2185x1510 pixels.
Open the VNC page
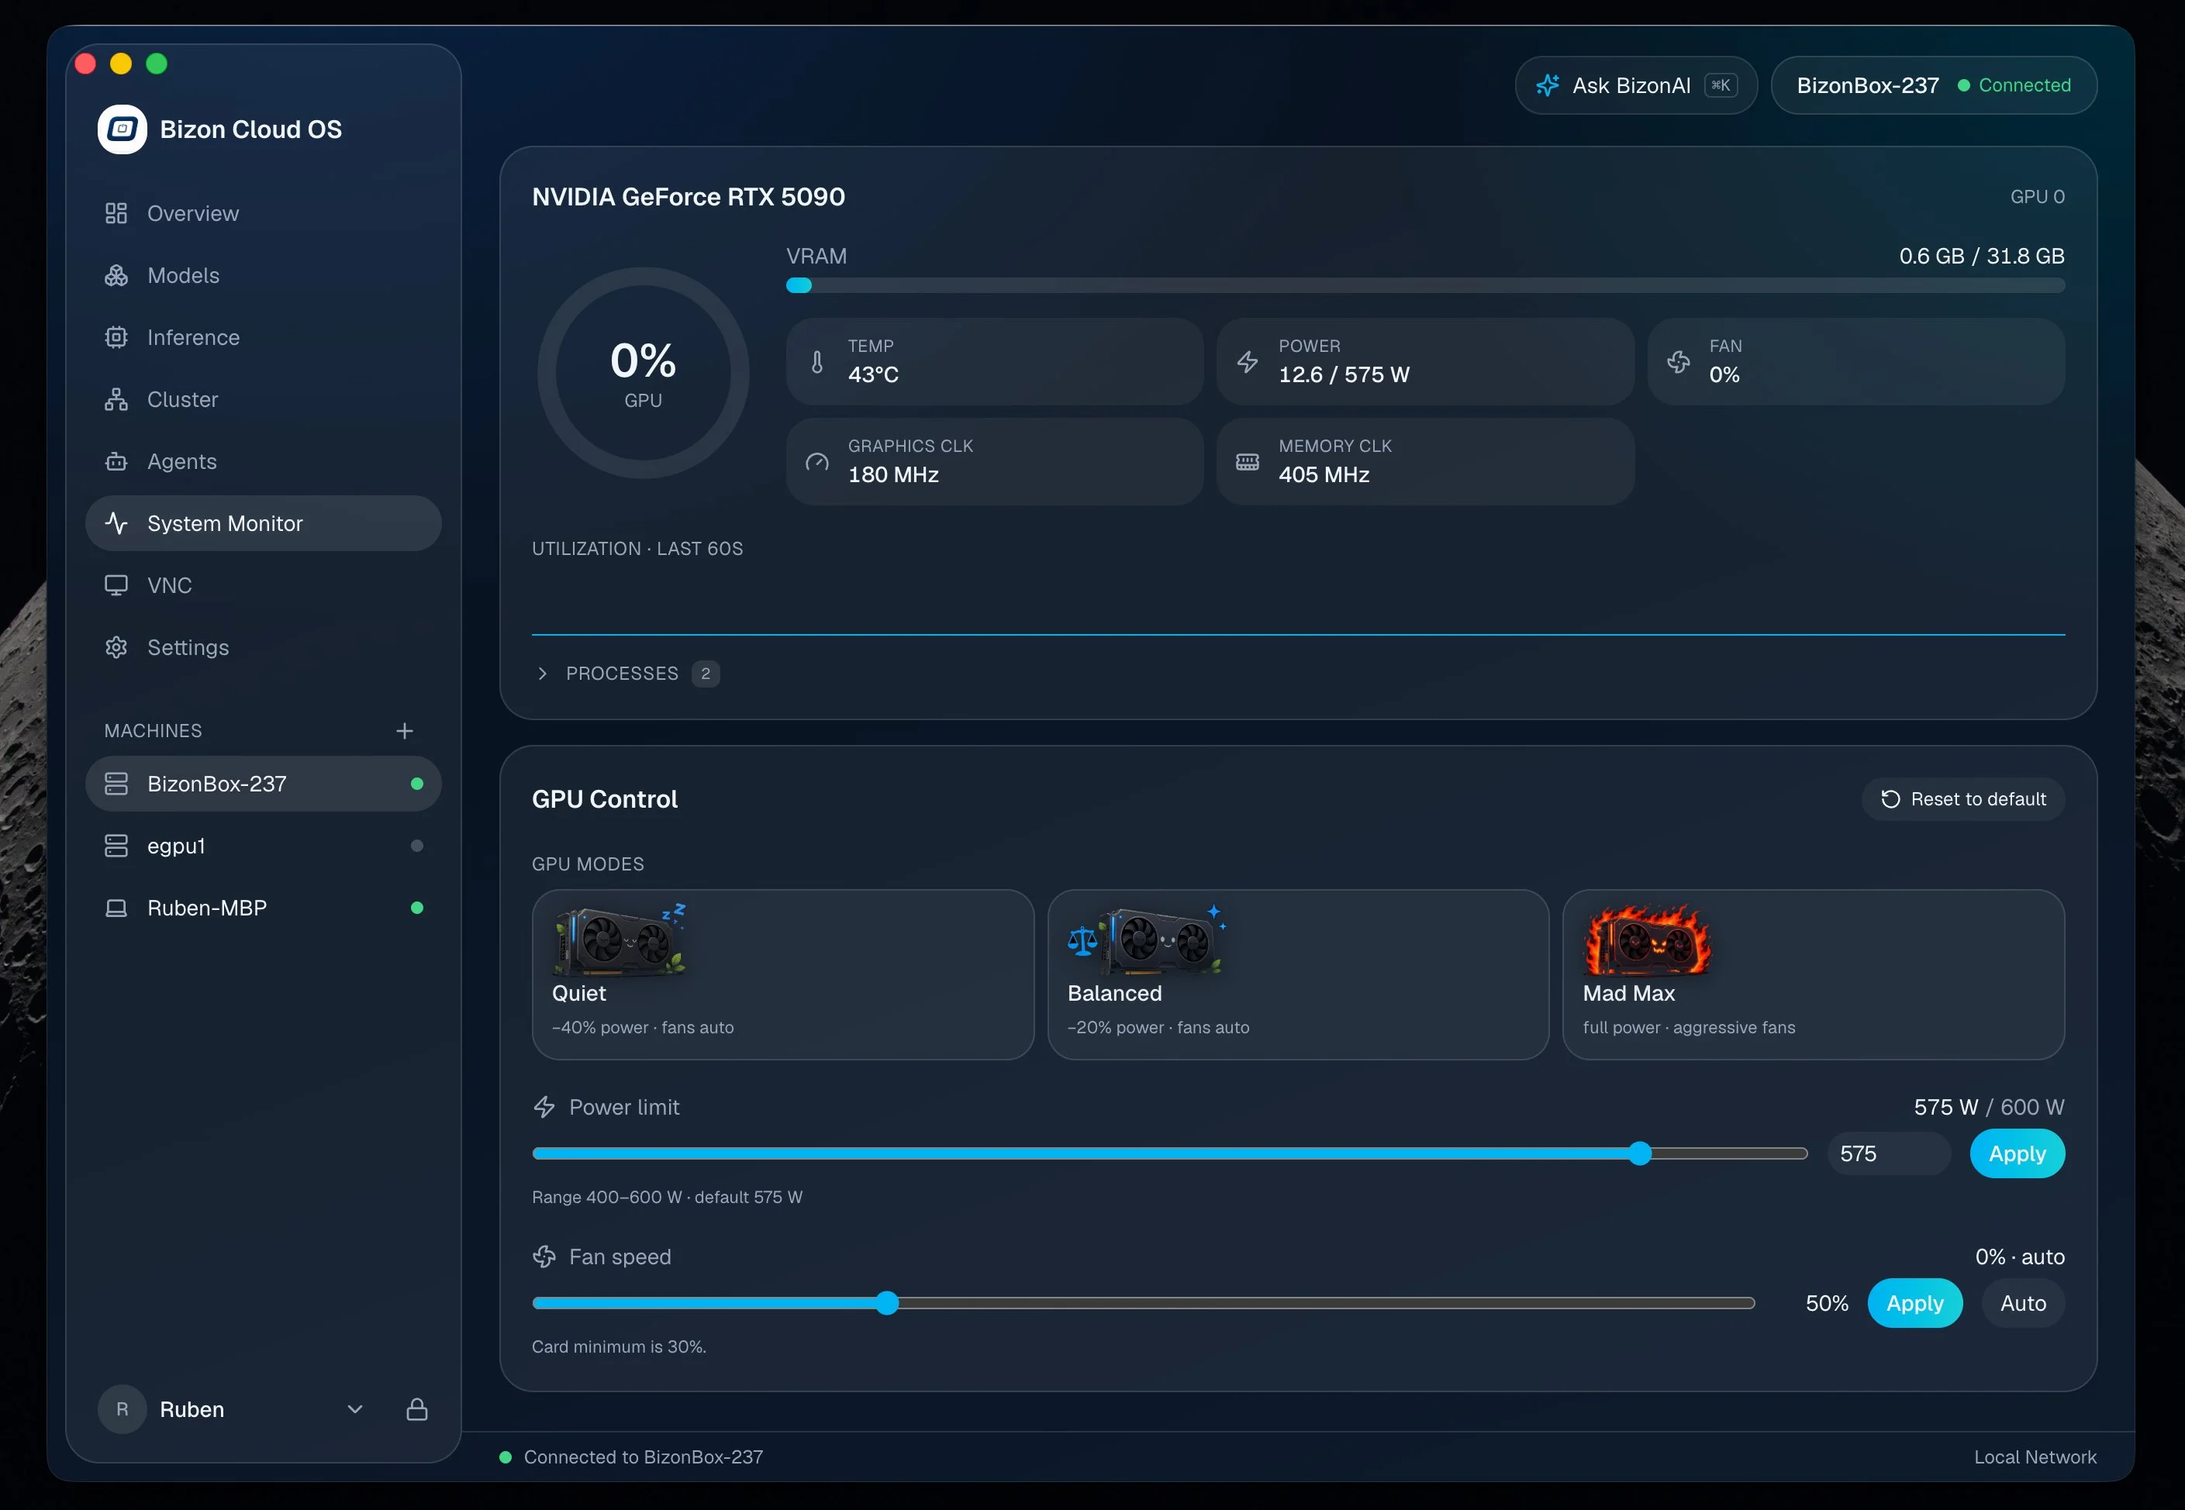click(x=263, y=586)
